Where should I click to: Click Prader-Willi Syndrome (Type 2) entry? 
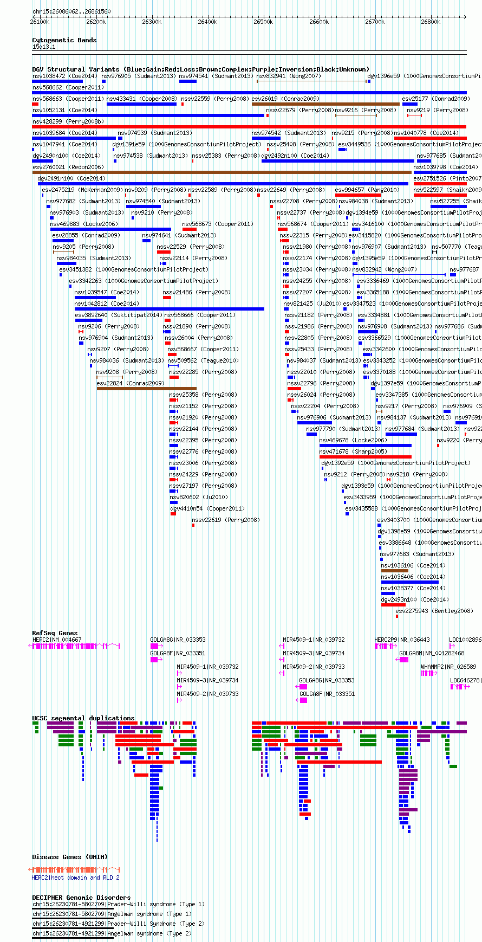(x=118, y=924)
